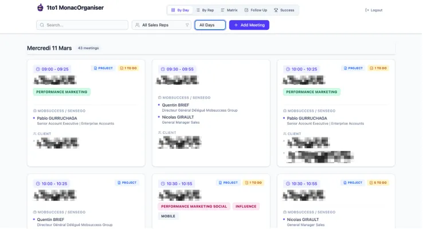The height and width of the screenshot is (229, 423).
Task: Click the 43 meetings count badge
Action: pos(88,48)
